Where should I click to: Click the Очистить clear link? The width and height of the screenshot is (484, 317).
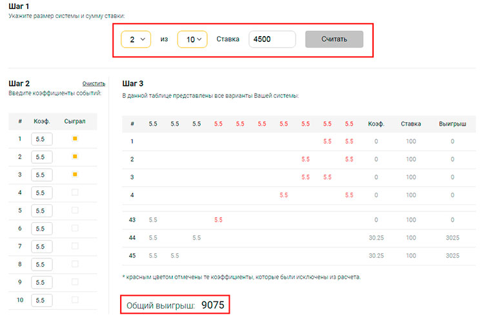94,84
